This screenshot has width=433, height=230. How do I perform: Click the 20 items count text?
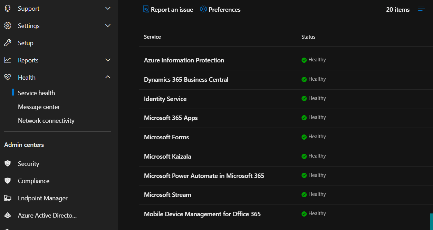(398, 10)
